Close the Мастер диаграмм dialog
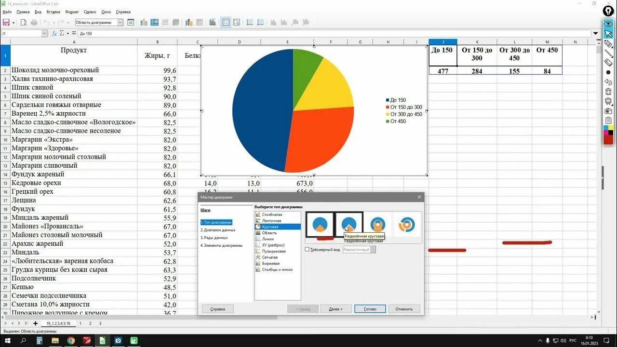Viewport: 617px width, 347px height. 419,197
